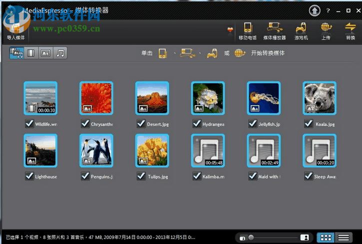362x244 pixels.
Task: Click the small thumbnail size icon
Action: (x=242, y=238)
